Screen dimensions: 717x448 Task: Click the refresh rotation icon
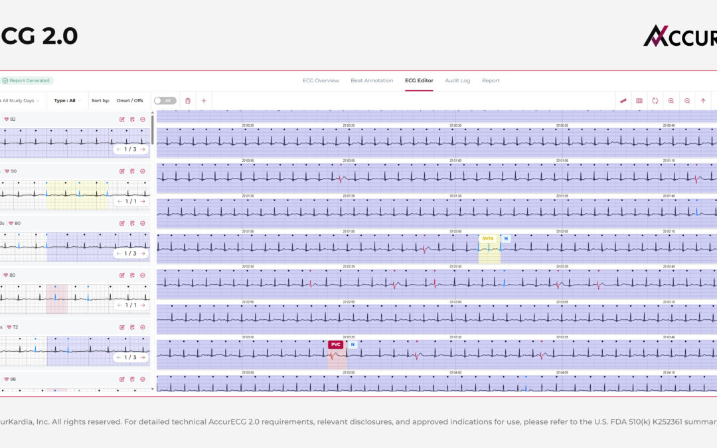pos(656,100)
